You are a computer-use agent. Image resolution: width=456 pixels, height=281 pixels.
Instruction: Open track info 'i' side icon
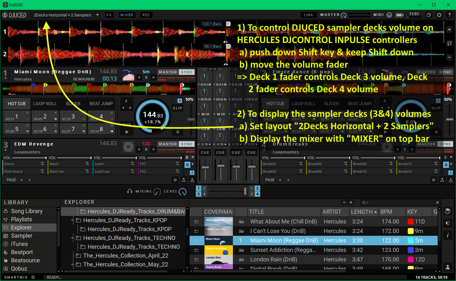coord(447,235)
